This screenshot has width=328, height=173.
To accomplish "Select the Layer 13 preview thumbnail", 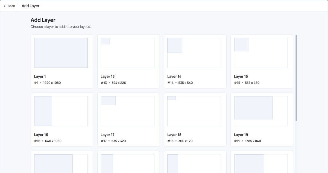I will [x=127, y=53].
